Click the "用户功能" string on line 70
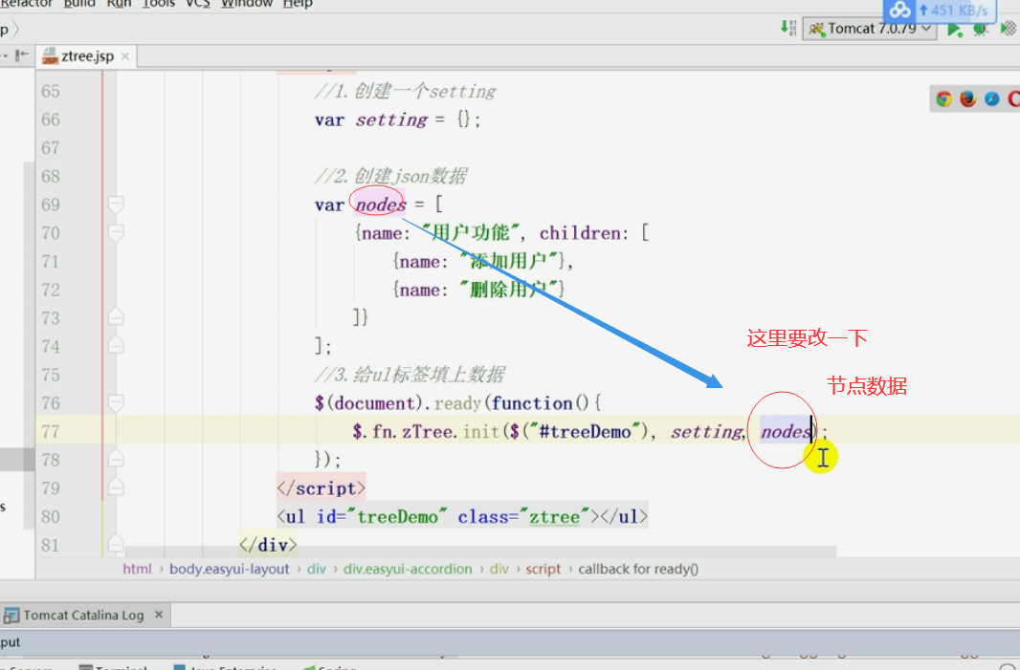 pos(471,232)
